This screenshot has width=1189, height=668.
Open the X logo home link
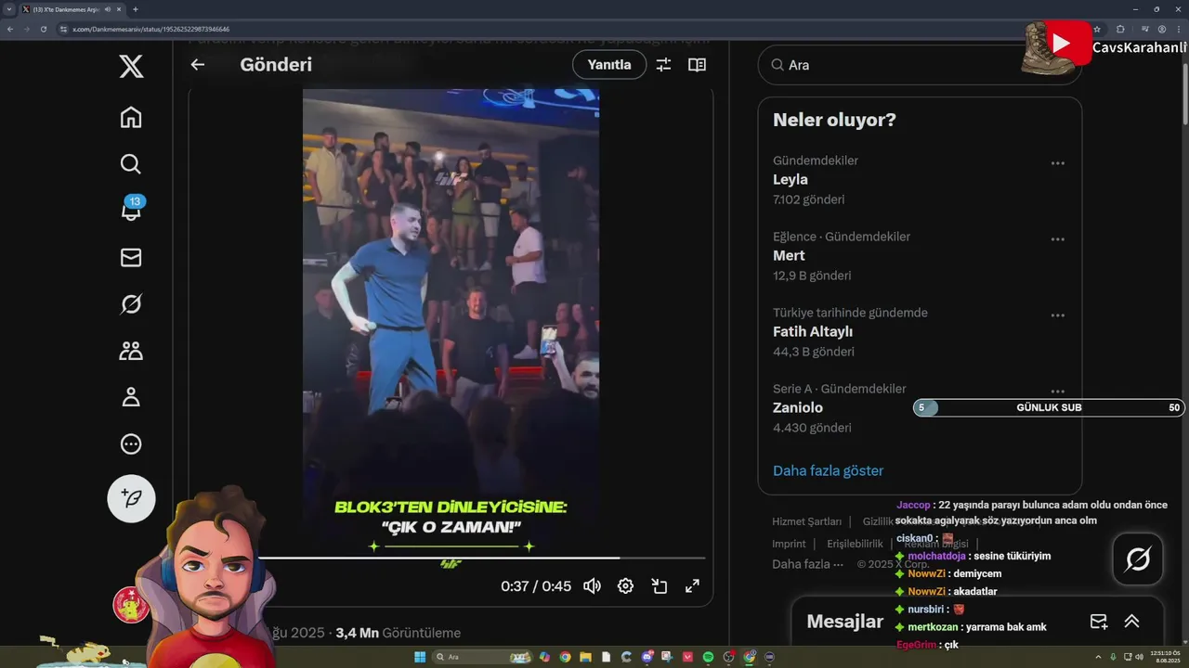pos(131,66)
